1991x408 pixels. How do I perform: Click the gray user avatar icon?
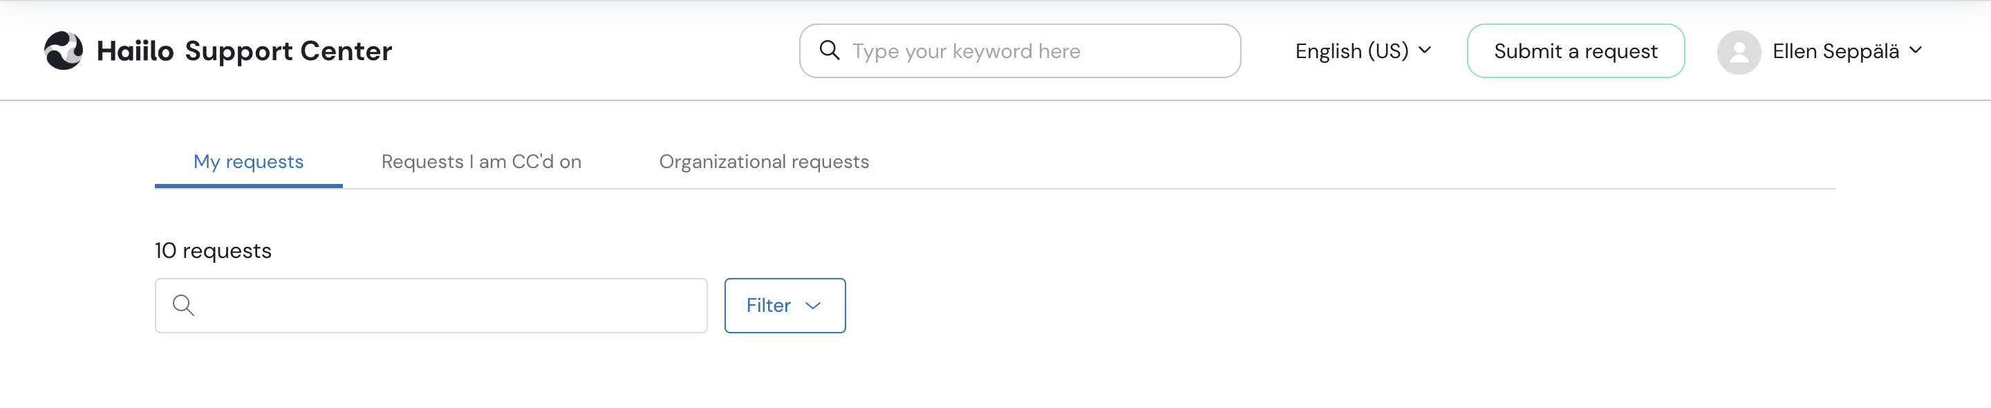pos(1738,52)
